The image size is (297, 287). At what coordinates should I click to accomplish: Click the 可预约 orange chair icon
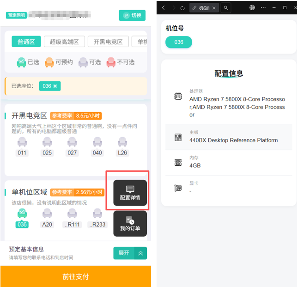pyautogui.click(x=49, y=62)
